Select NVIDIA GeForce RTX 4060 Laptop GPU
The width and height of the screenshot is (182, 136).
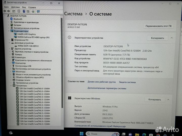(33, 37)
